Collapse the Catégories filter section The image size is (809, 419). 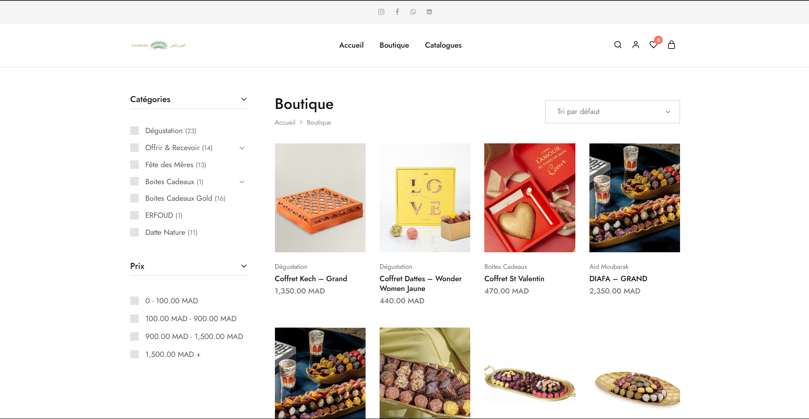click(244, 99)
